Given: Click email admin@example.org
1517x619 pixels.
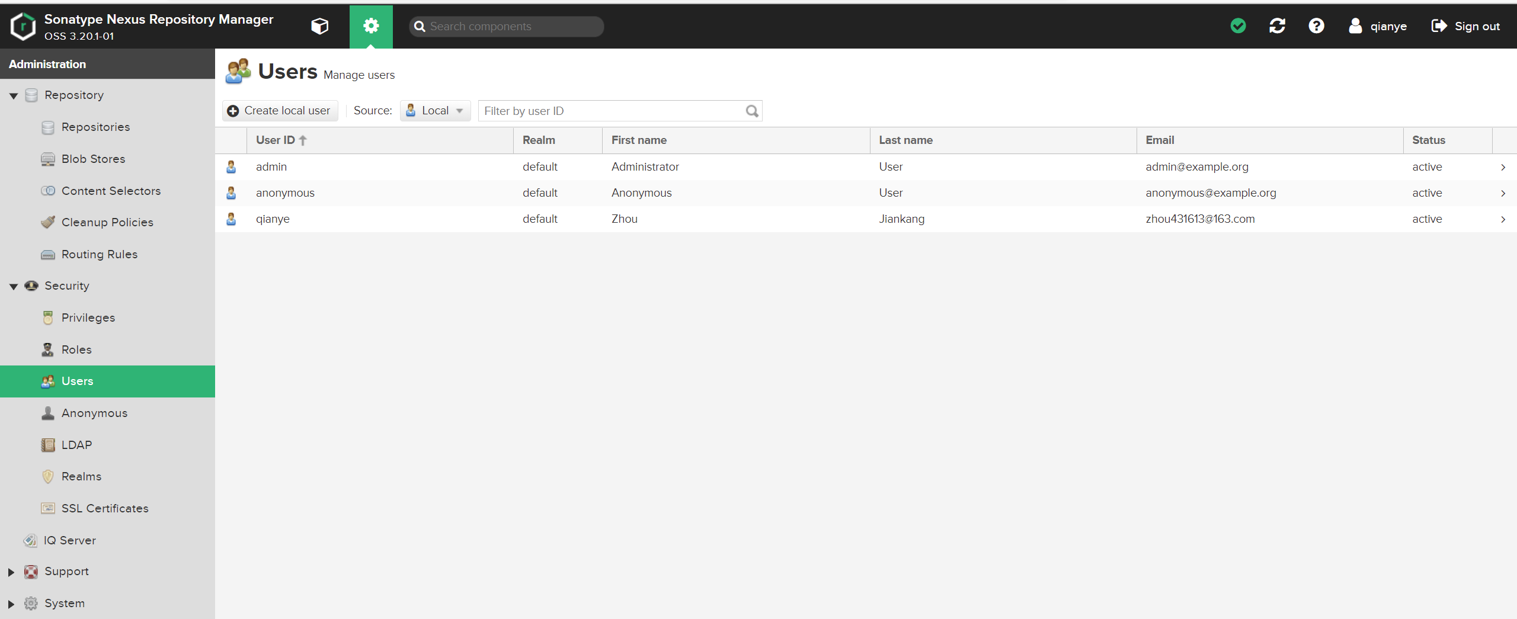Looking at the screenshot, I should coord(1196,167).
